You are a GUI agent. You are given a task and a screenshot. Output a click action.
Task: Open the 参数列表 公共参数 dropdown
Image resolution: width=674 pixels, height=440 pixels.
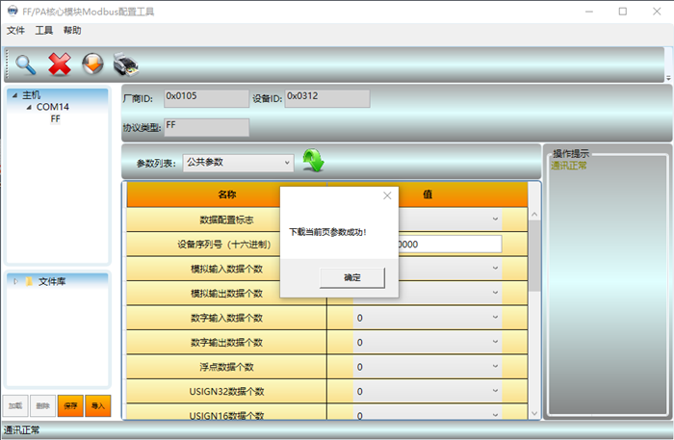239,163
